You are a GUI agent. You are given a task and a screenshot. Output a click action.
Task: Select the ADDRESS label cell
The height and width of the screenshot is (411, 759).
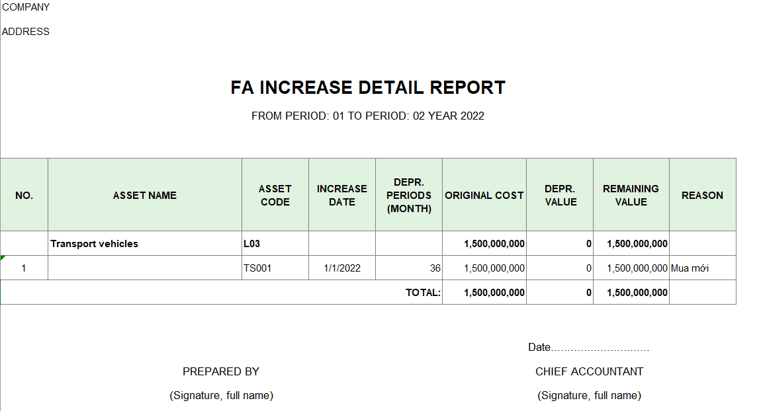coord(26,32)
